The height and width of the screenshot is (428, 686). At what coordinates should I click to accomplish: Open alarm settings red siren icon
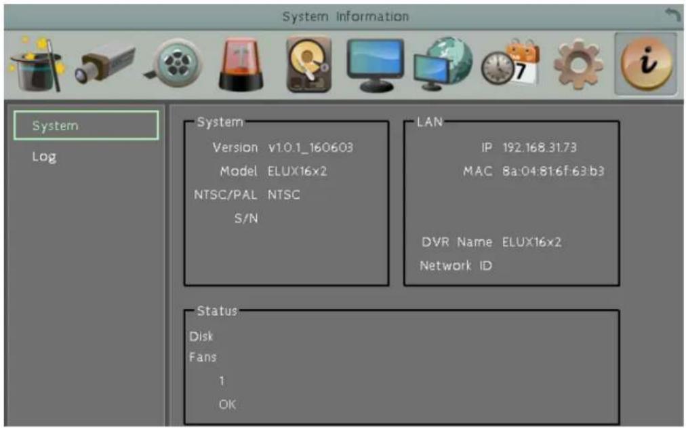click(x=241, y=64)
